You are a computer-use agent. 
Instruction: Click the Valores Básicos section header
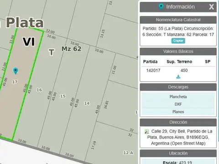coord(178,51)
